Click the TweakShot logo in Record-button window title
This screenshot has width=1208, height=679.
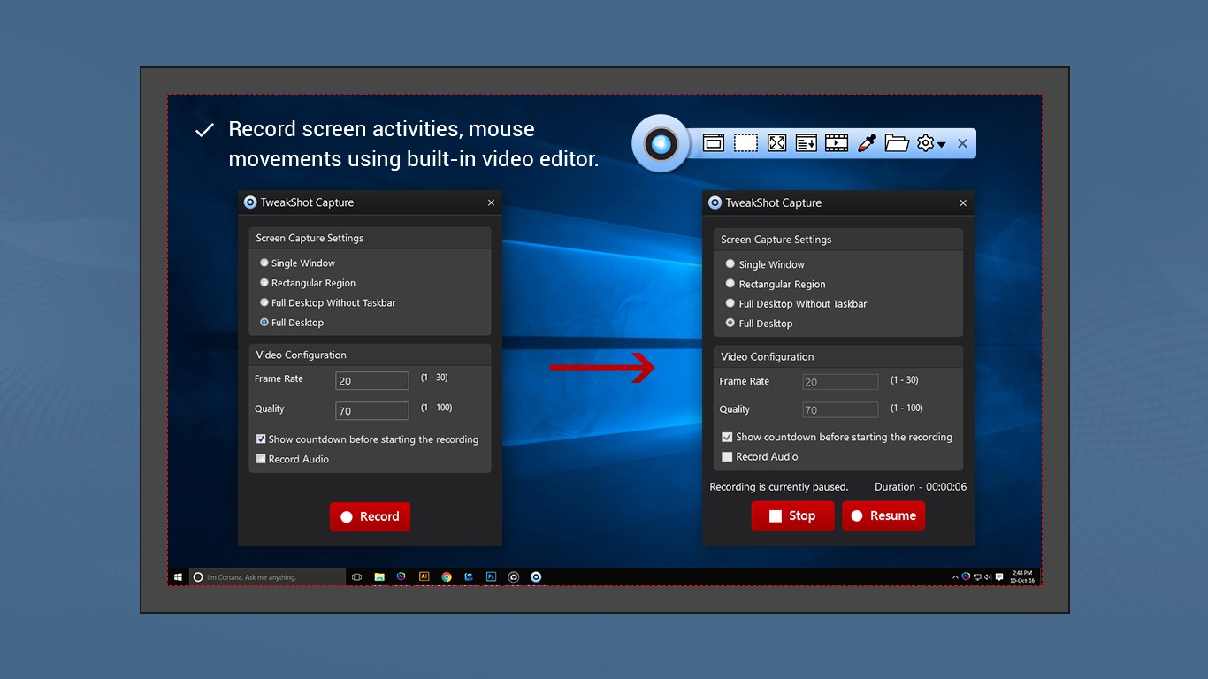point(250,202)
